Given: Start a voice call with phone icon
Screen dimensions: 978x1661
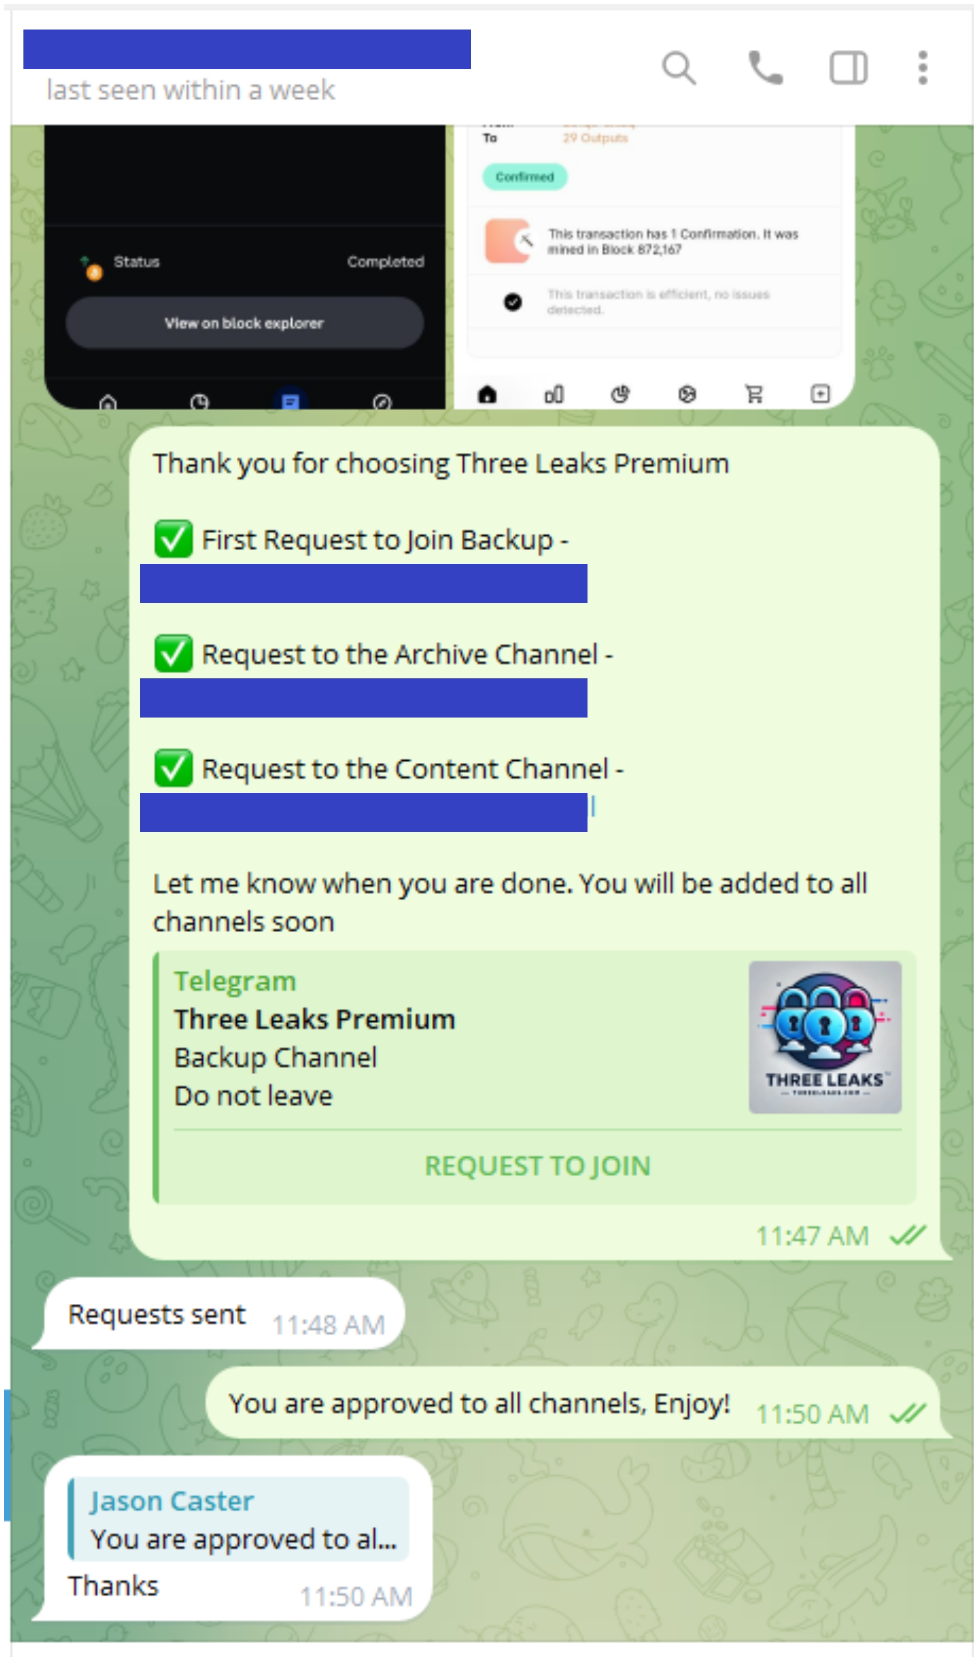Looking at the screenshot, I should point(765,68).
